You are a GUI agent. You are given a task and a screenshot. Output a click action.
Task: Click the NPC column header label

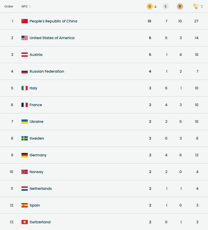click(x=24, y=6)
